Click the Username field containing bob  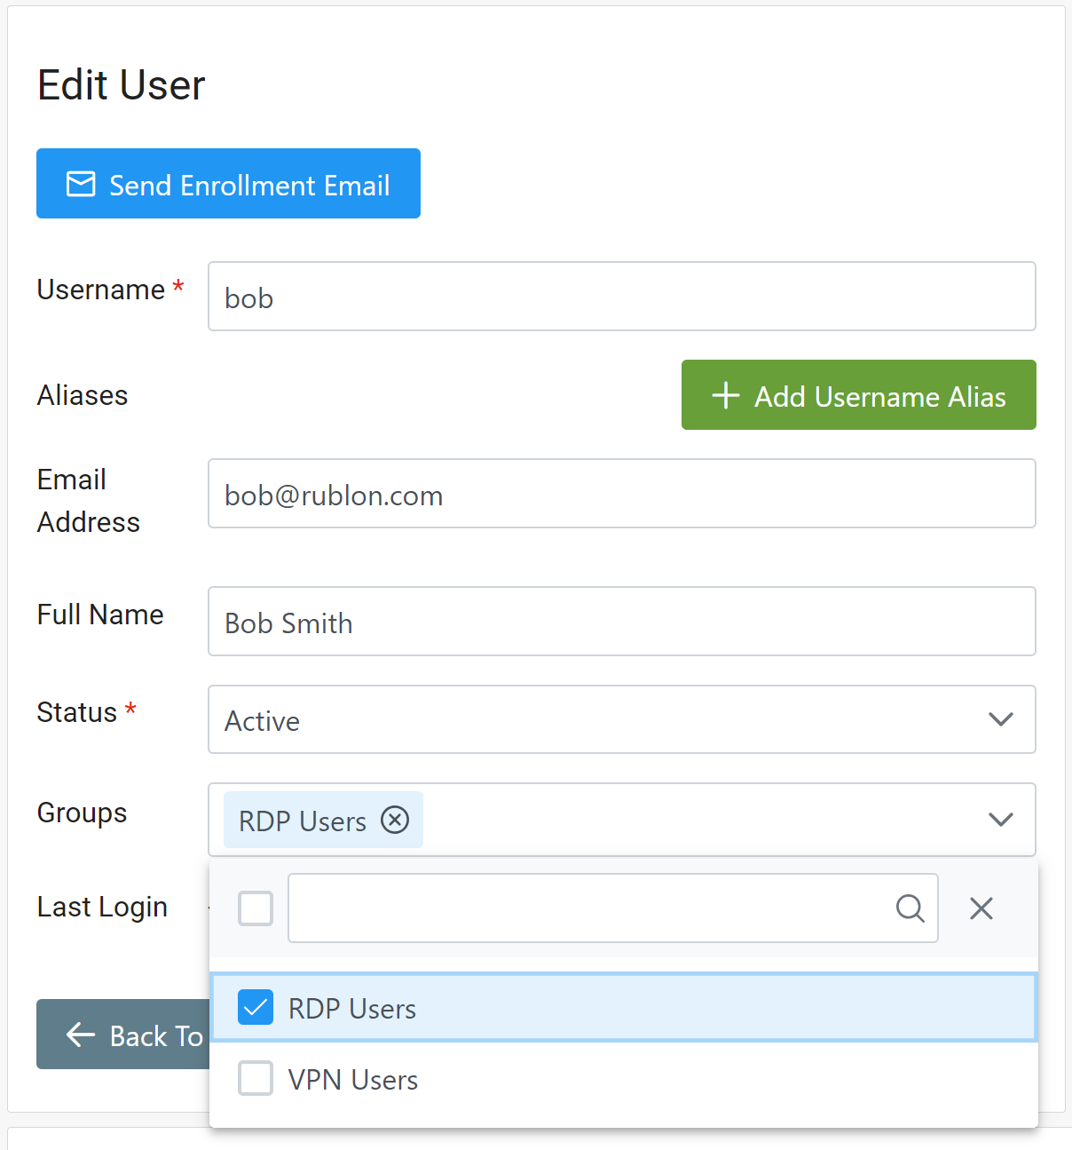click(621, 297)
